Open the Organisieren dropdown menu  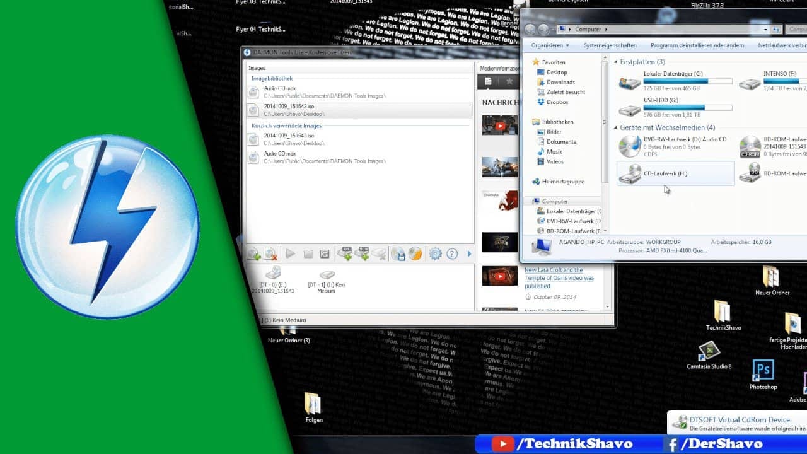pos(550,45)
